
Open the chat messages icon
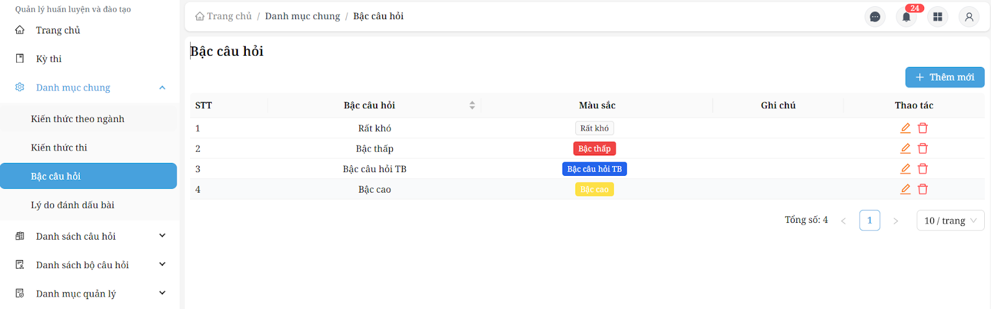point(875,17)
